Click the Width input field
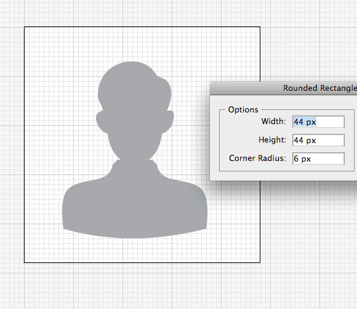Viewport: 357px width, 309px height. pyautogui.click(x=318, y=122)
